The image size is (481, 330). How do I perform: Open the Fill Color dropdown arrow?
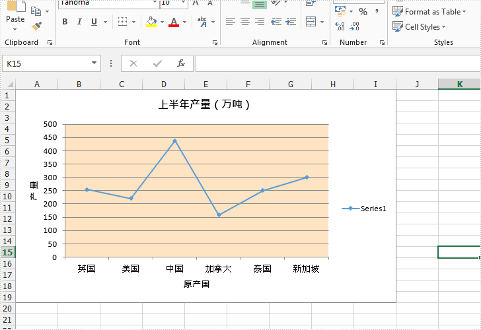click(x=162, y=22)
